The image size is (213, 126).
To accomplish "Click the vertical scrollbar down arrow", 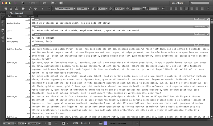I will point(212,117).
